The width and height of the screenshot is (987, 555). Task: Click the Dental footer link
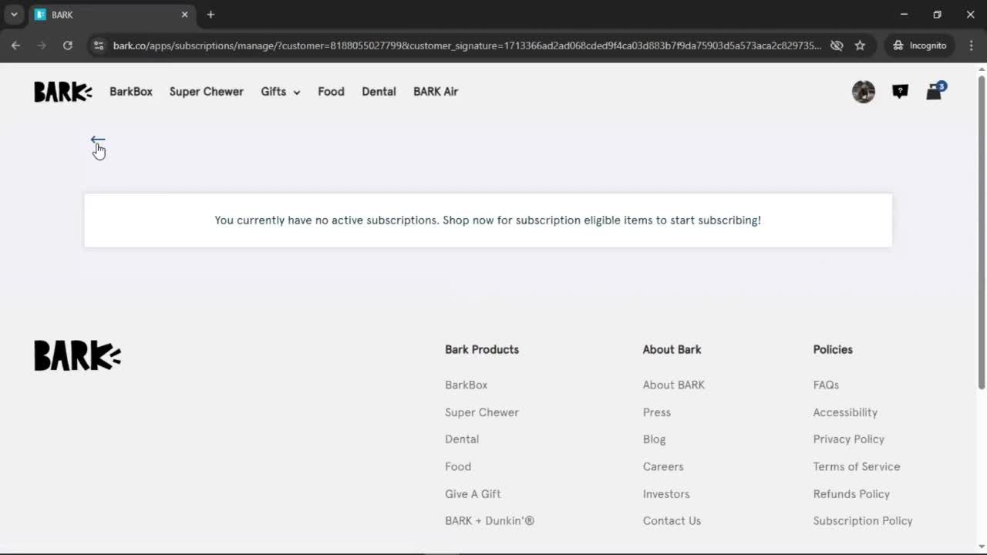coord(462,439)
